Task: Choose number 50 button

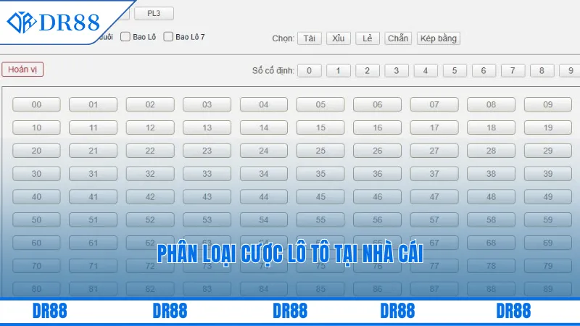Action: [x=36, y=220]
